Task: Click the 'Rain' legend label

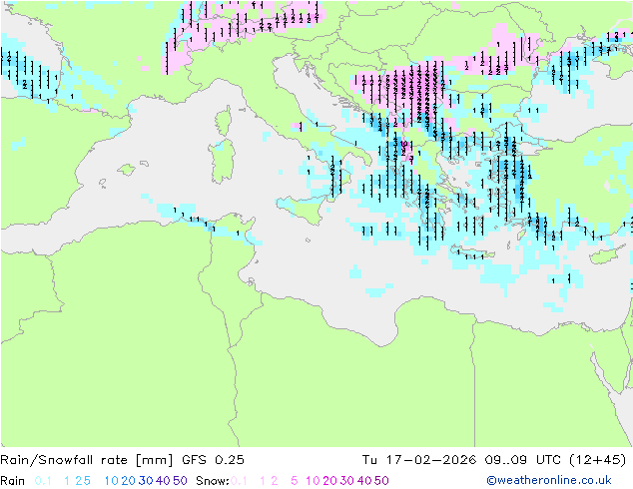Action: (x=13, y=481)
